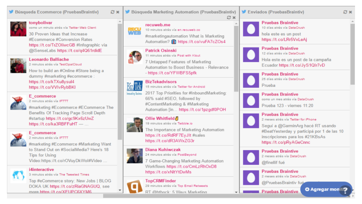The image size is (362, 204).
Task: Open Leonardo Balliache avatar
Action: [x=18, y=66]
